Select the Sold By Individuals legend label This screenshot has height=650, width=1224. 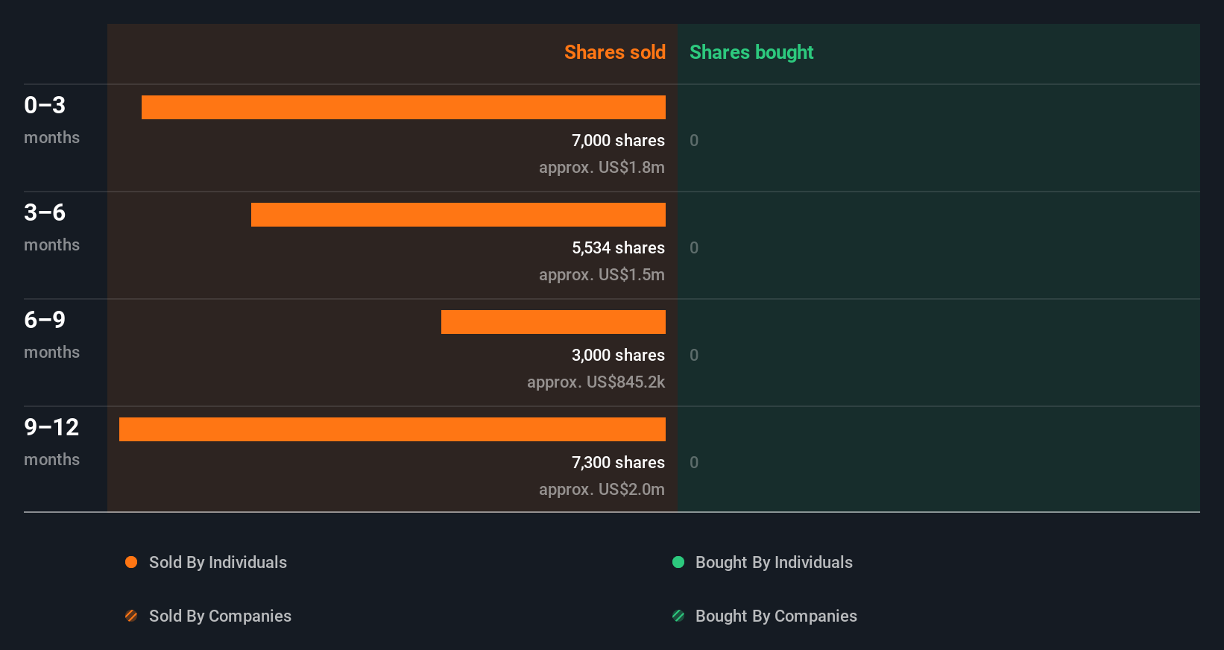218,563
